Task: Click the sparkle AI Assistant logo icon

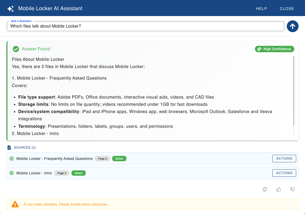Action: [11, 9]
